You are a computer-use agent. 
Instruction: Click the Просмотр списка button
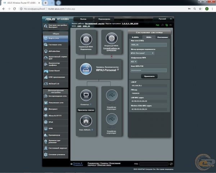pyautogui.click(x=86, y=110)
